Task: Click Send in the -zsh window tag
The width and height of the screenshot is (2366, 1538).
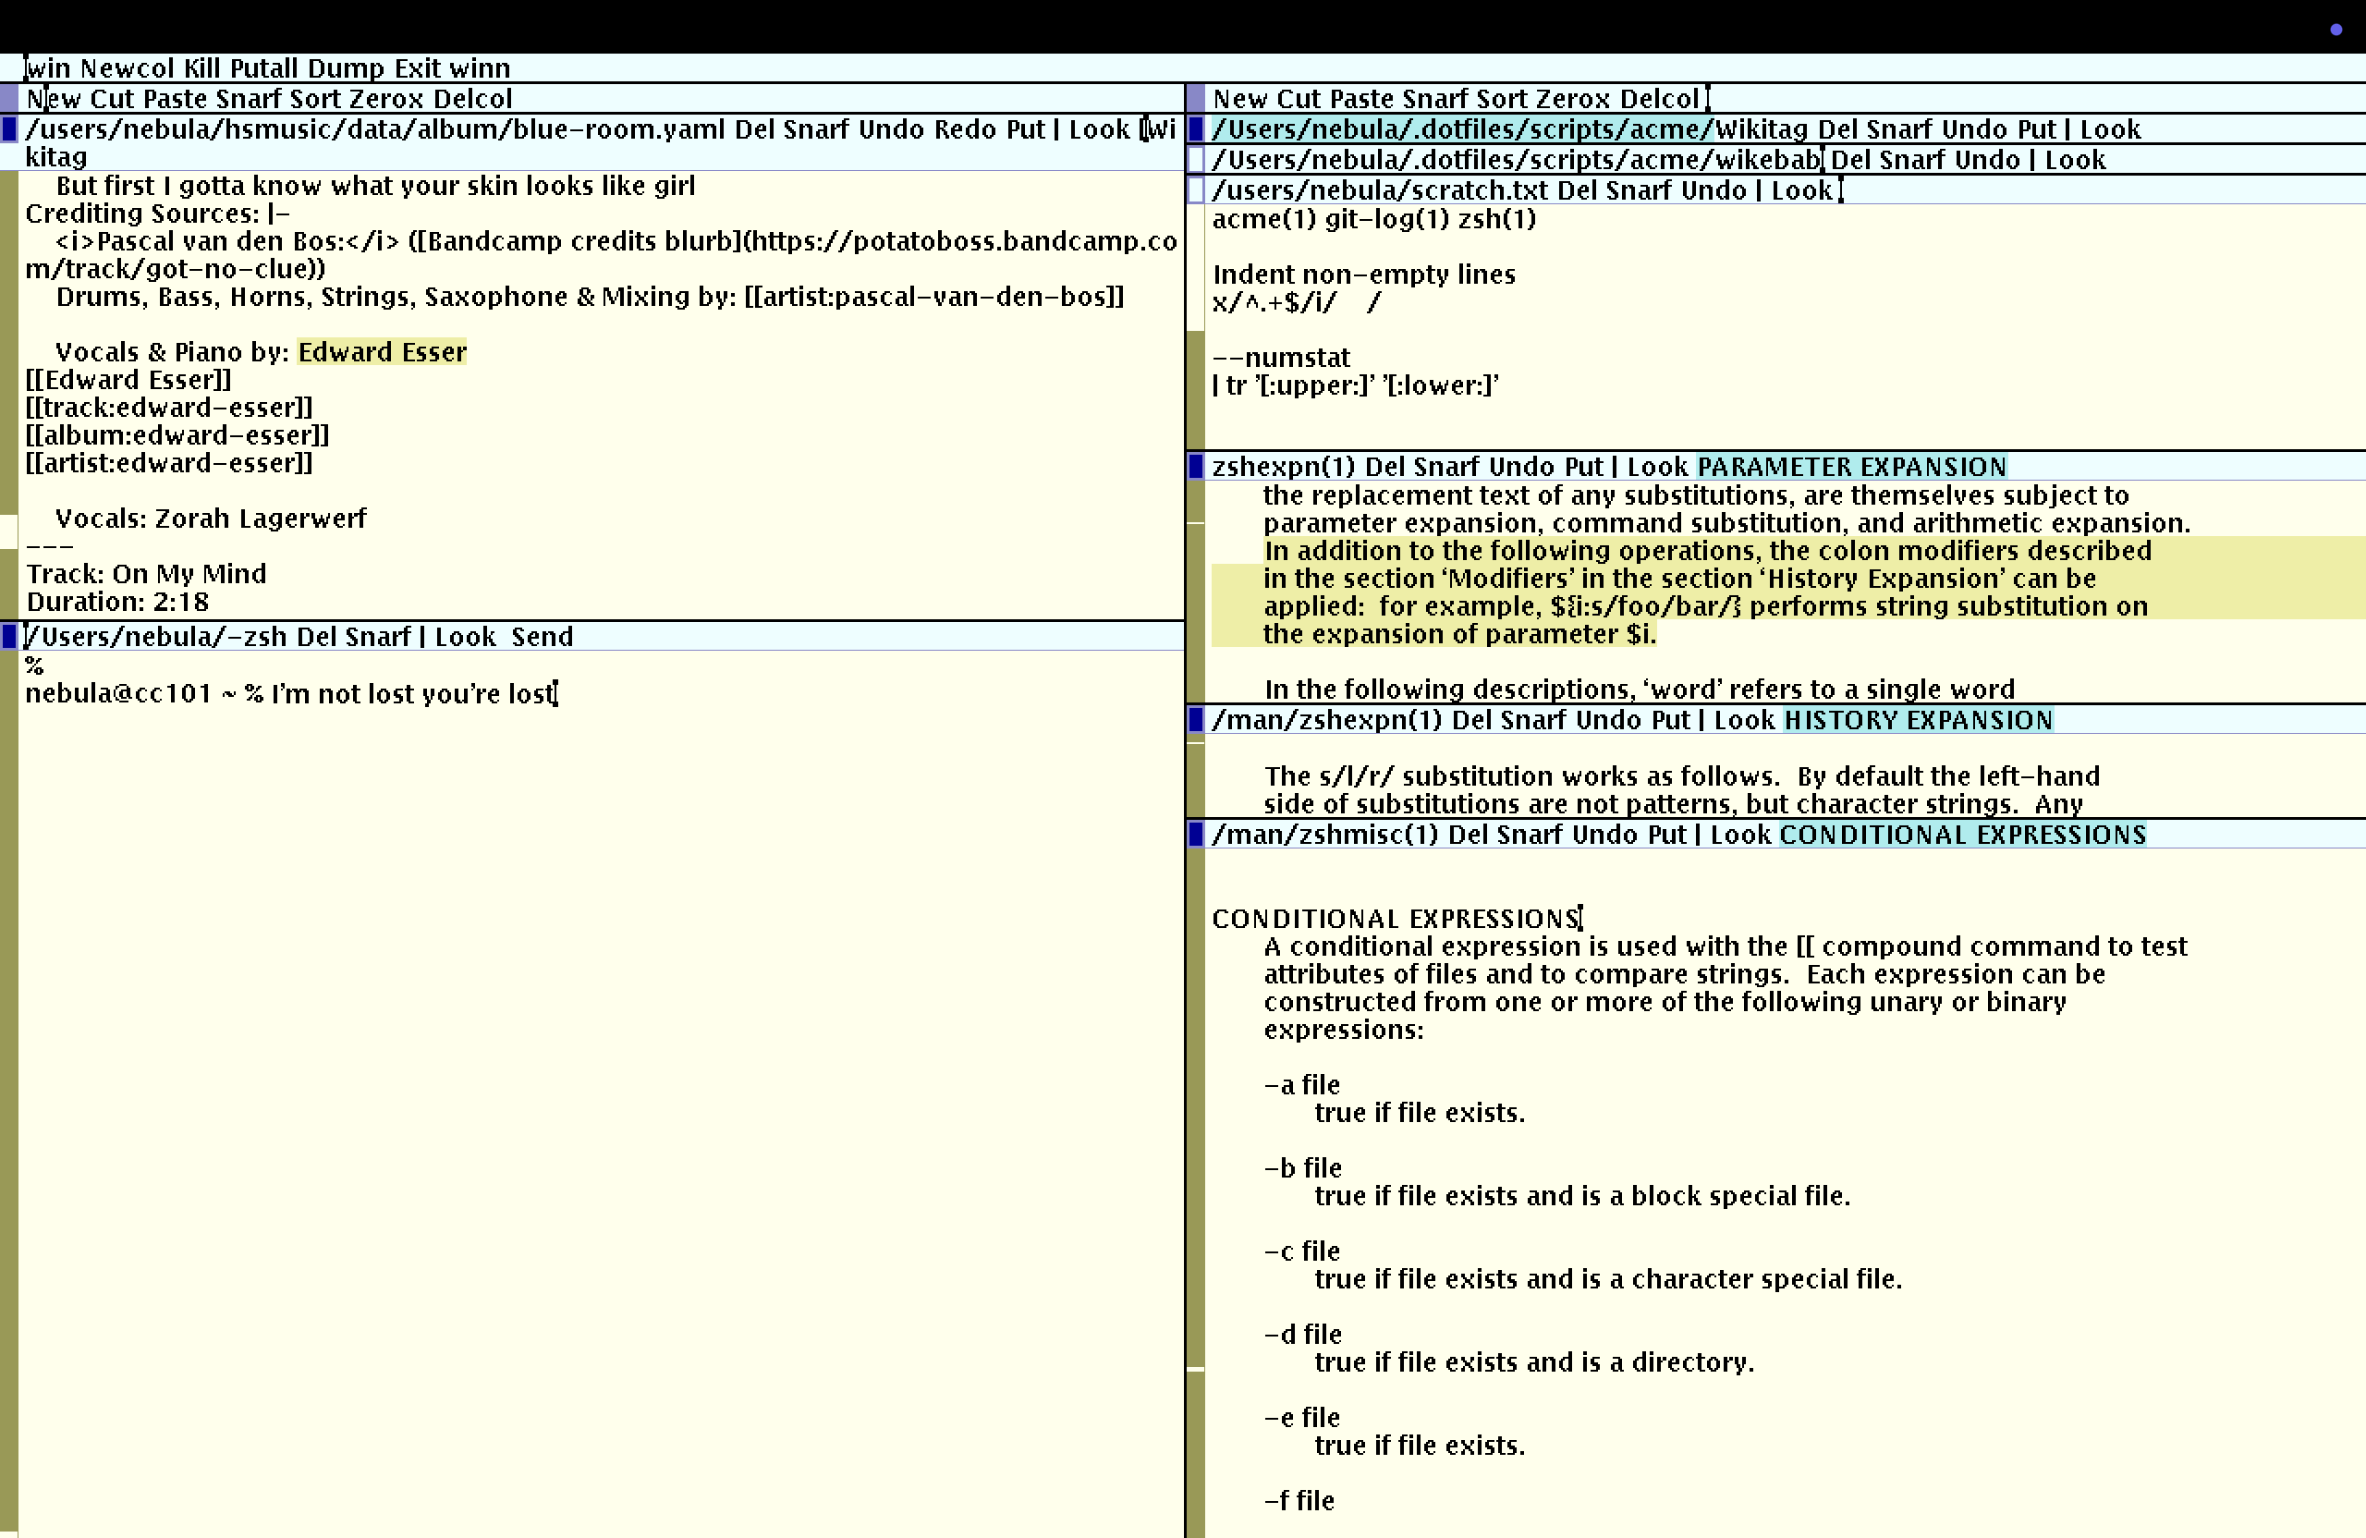Action: [x=542, y=637]
